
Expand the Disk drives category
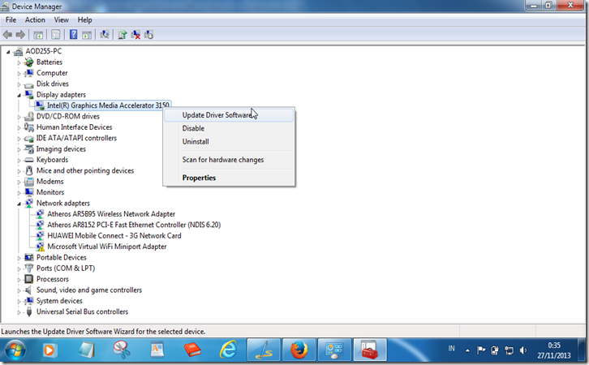pyautogui.click(x=19, y=84)
